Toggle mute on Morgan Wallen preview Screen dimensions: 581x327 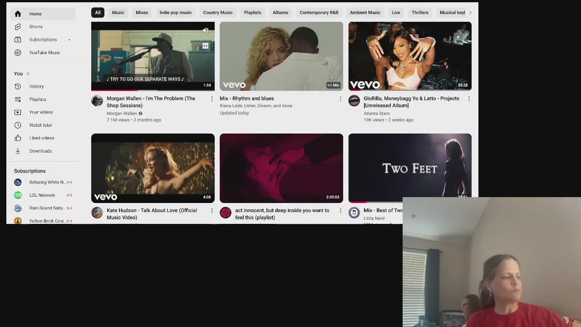[x=206, y=30]
